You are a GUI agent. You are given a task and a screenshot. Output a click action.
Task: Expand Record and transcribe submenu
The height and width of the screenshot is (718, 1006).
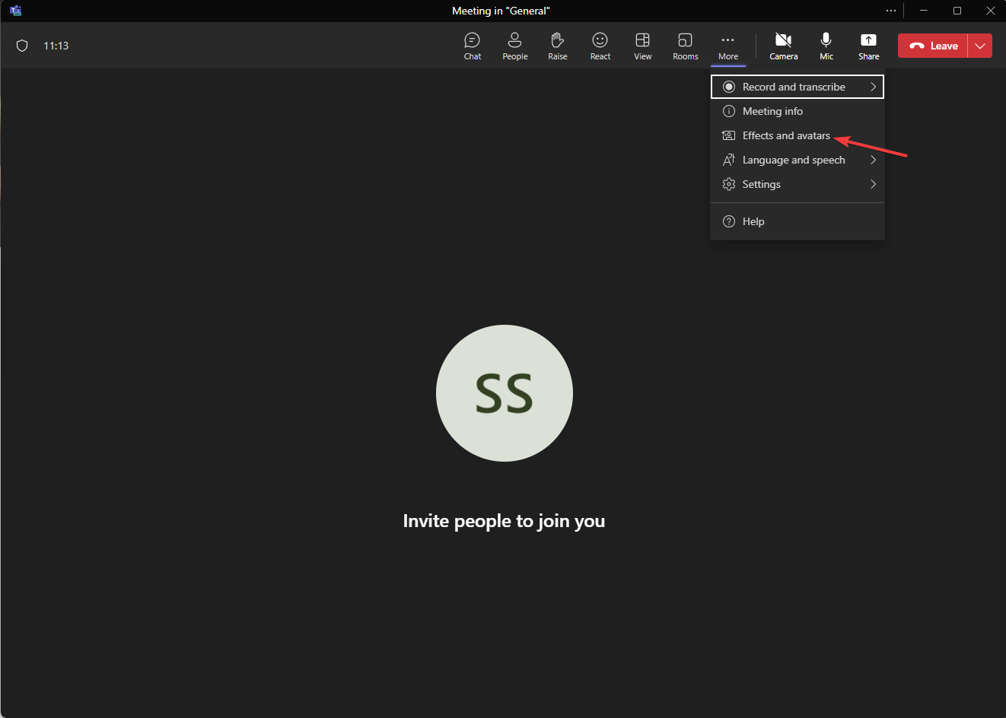tap(797, 87)
